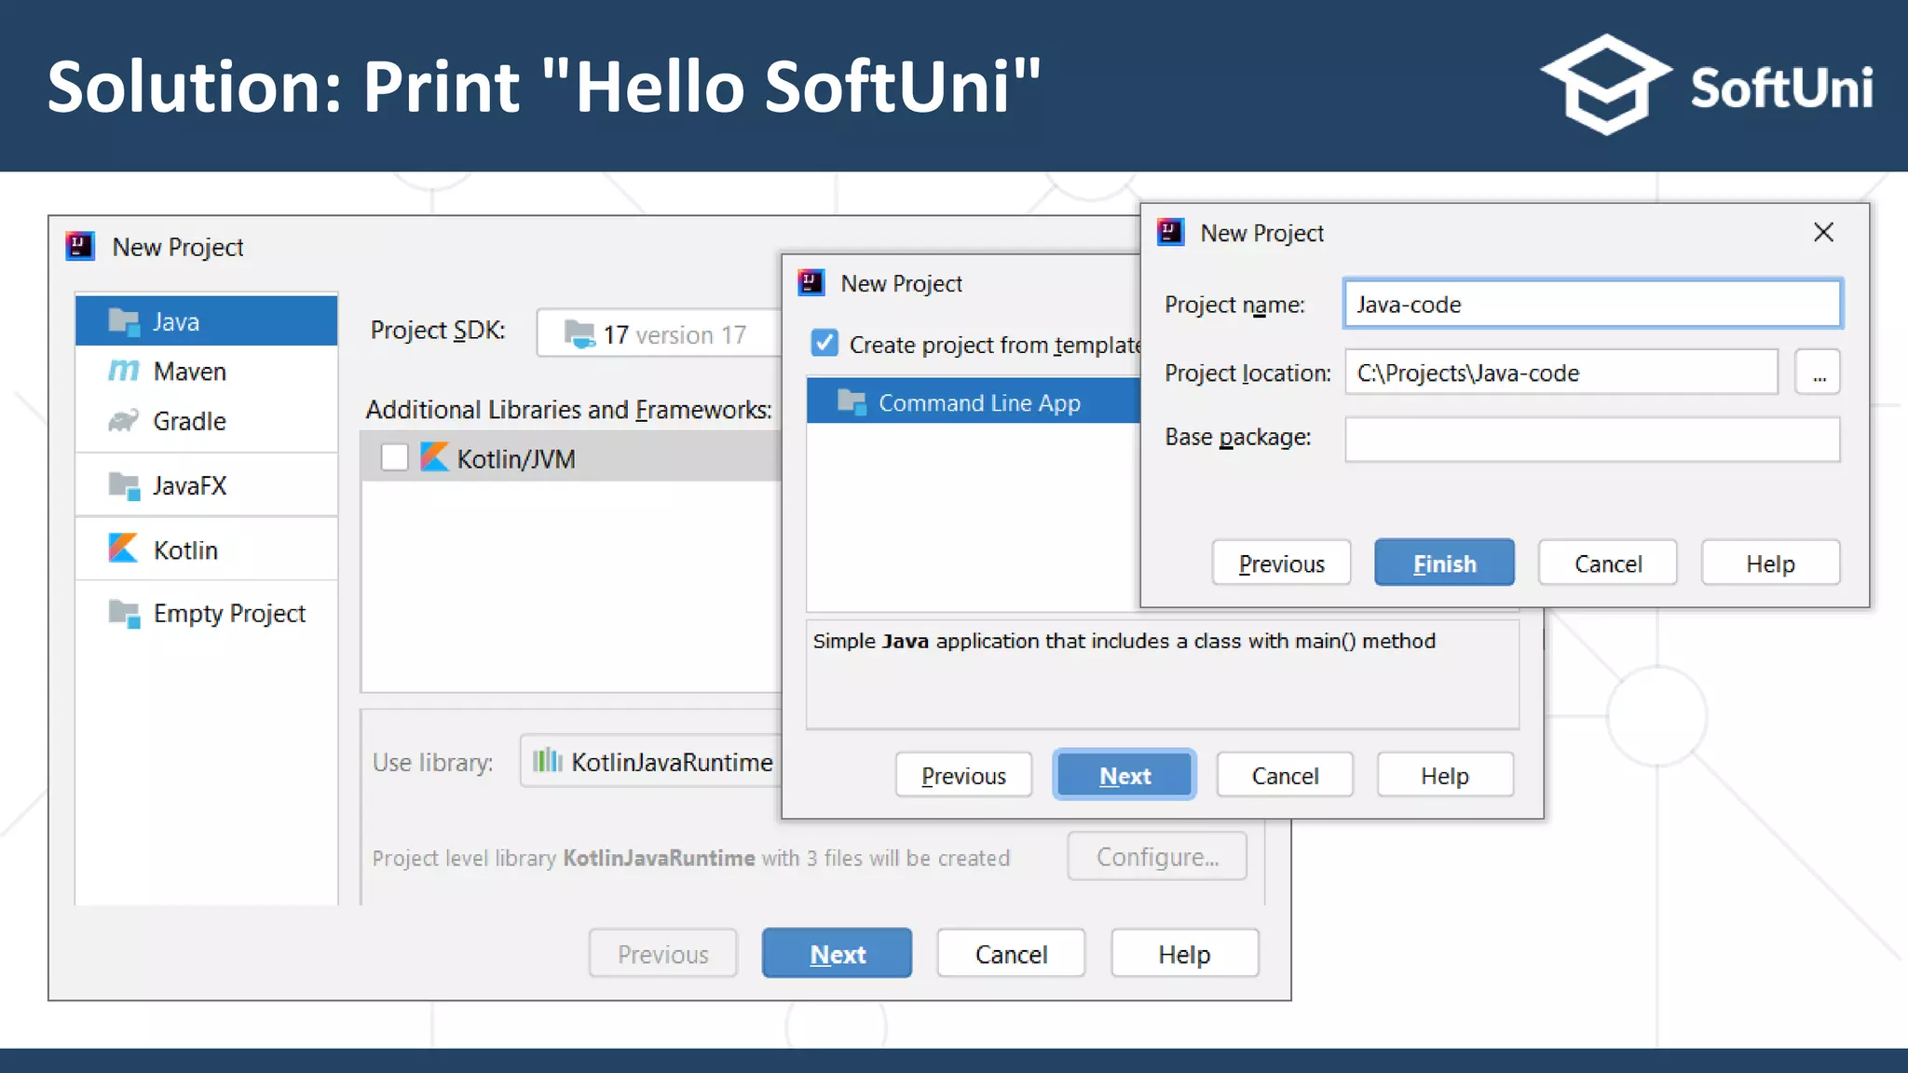Viewport: 1908px width, 1073px height.
Task: Click Previous in Project name dialog
Action: (x=1281, y=563)
